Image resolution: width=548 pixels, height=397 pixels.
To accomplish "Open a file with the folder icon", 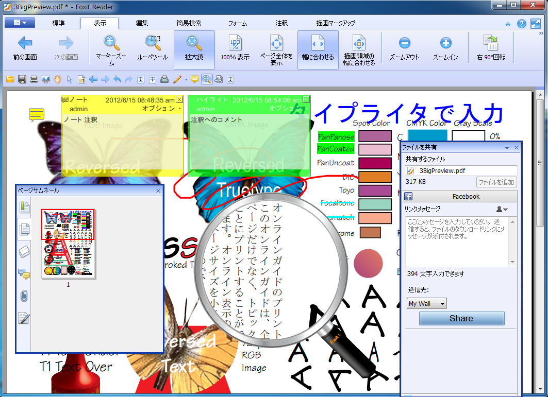I will [10, 80].
